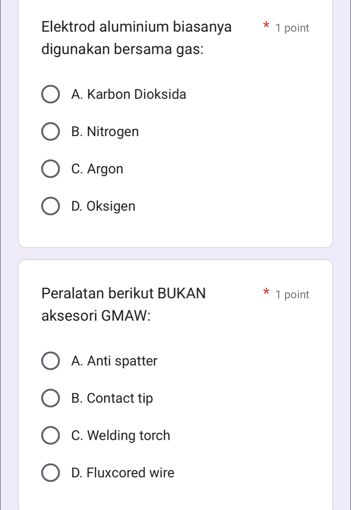Viewport: 351px width, 510px height.
Task: Pick the Oksigen radio button
Action: (50, 206)
